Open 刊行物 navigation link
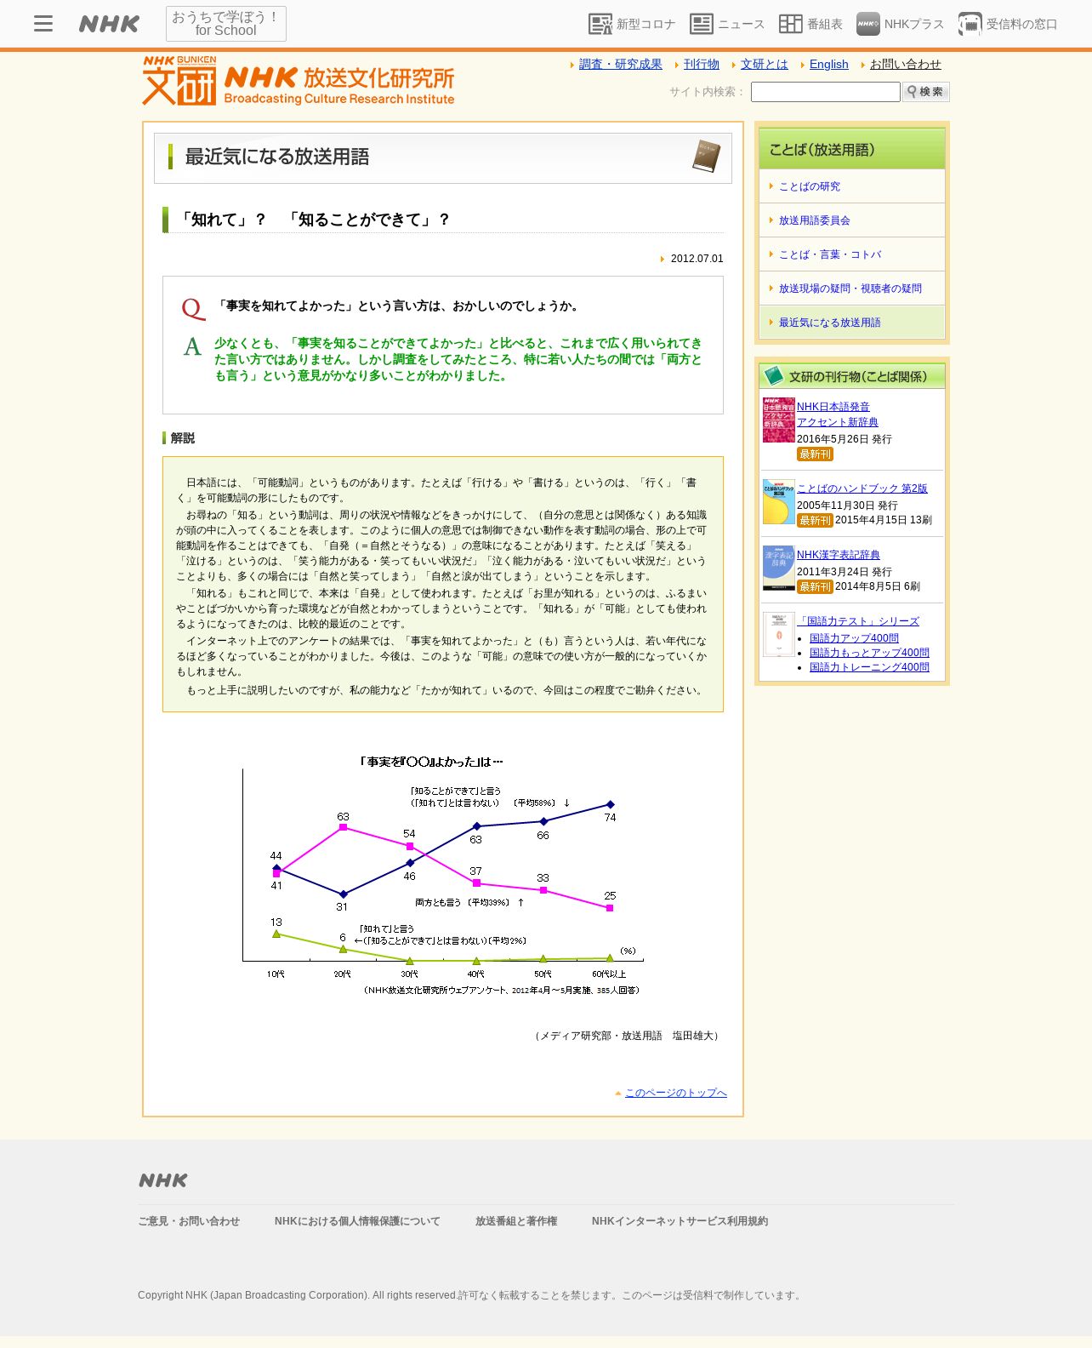This screenshot has width=1092, height=1348. [x=702, y=64]
